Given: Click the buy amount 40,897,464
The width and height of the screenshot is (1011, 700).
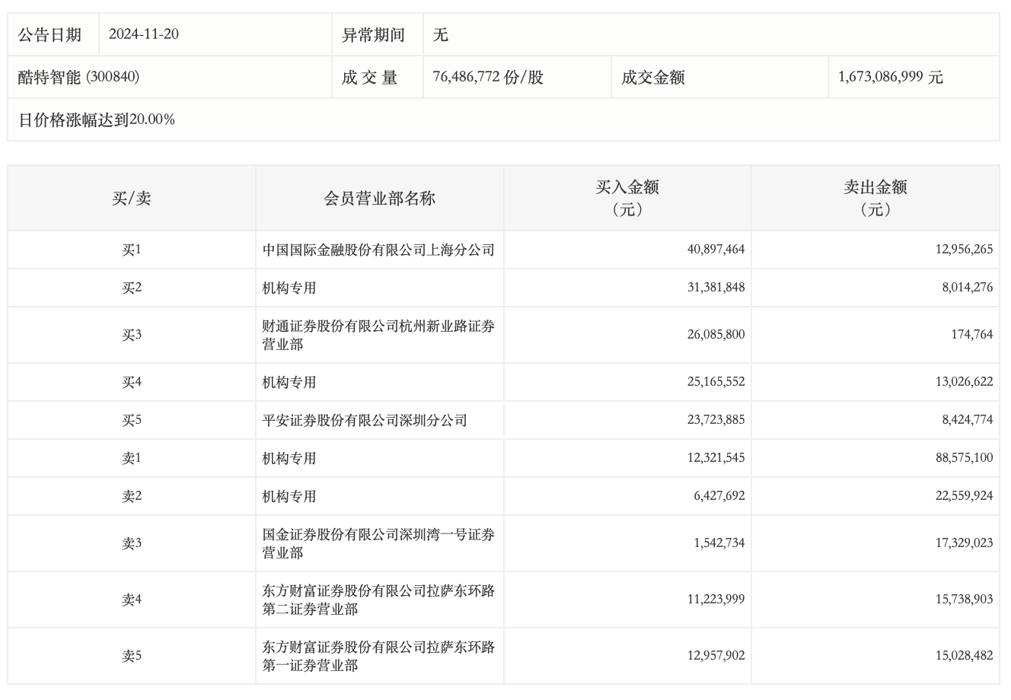Looking at the screenshot, I should pos(716,250).
